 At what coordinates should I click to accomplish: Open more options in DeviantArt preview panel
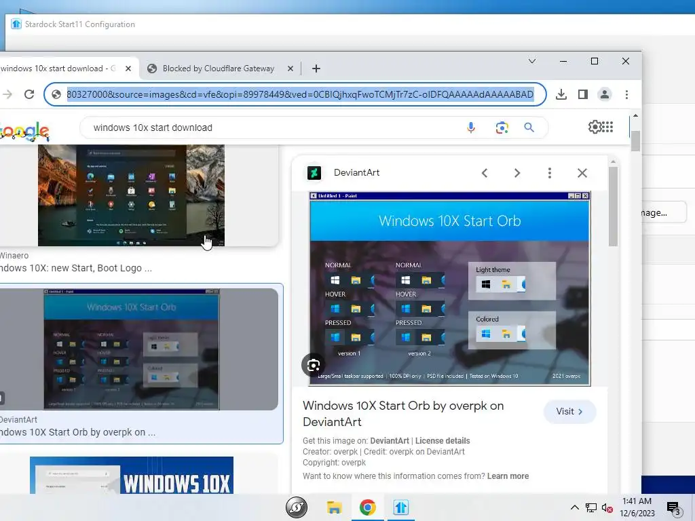[550, 173]
